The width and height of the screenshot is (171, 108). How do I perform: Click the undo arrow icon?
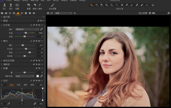click(35, 5)
